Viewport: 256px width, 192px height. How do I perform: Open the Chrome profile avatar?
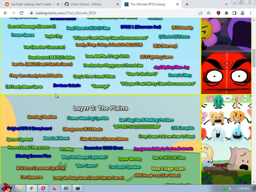click(x=242, y=13)
